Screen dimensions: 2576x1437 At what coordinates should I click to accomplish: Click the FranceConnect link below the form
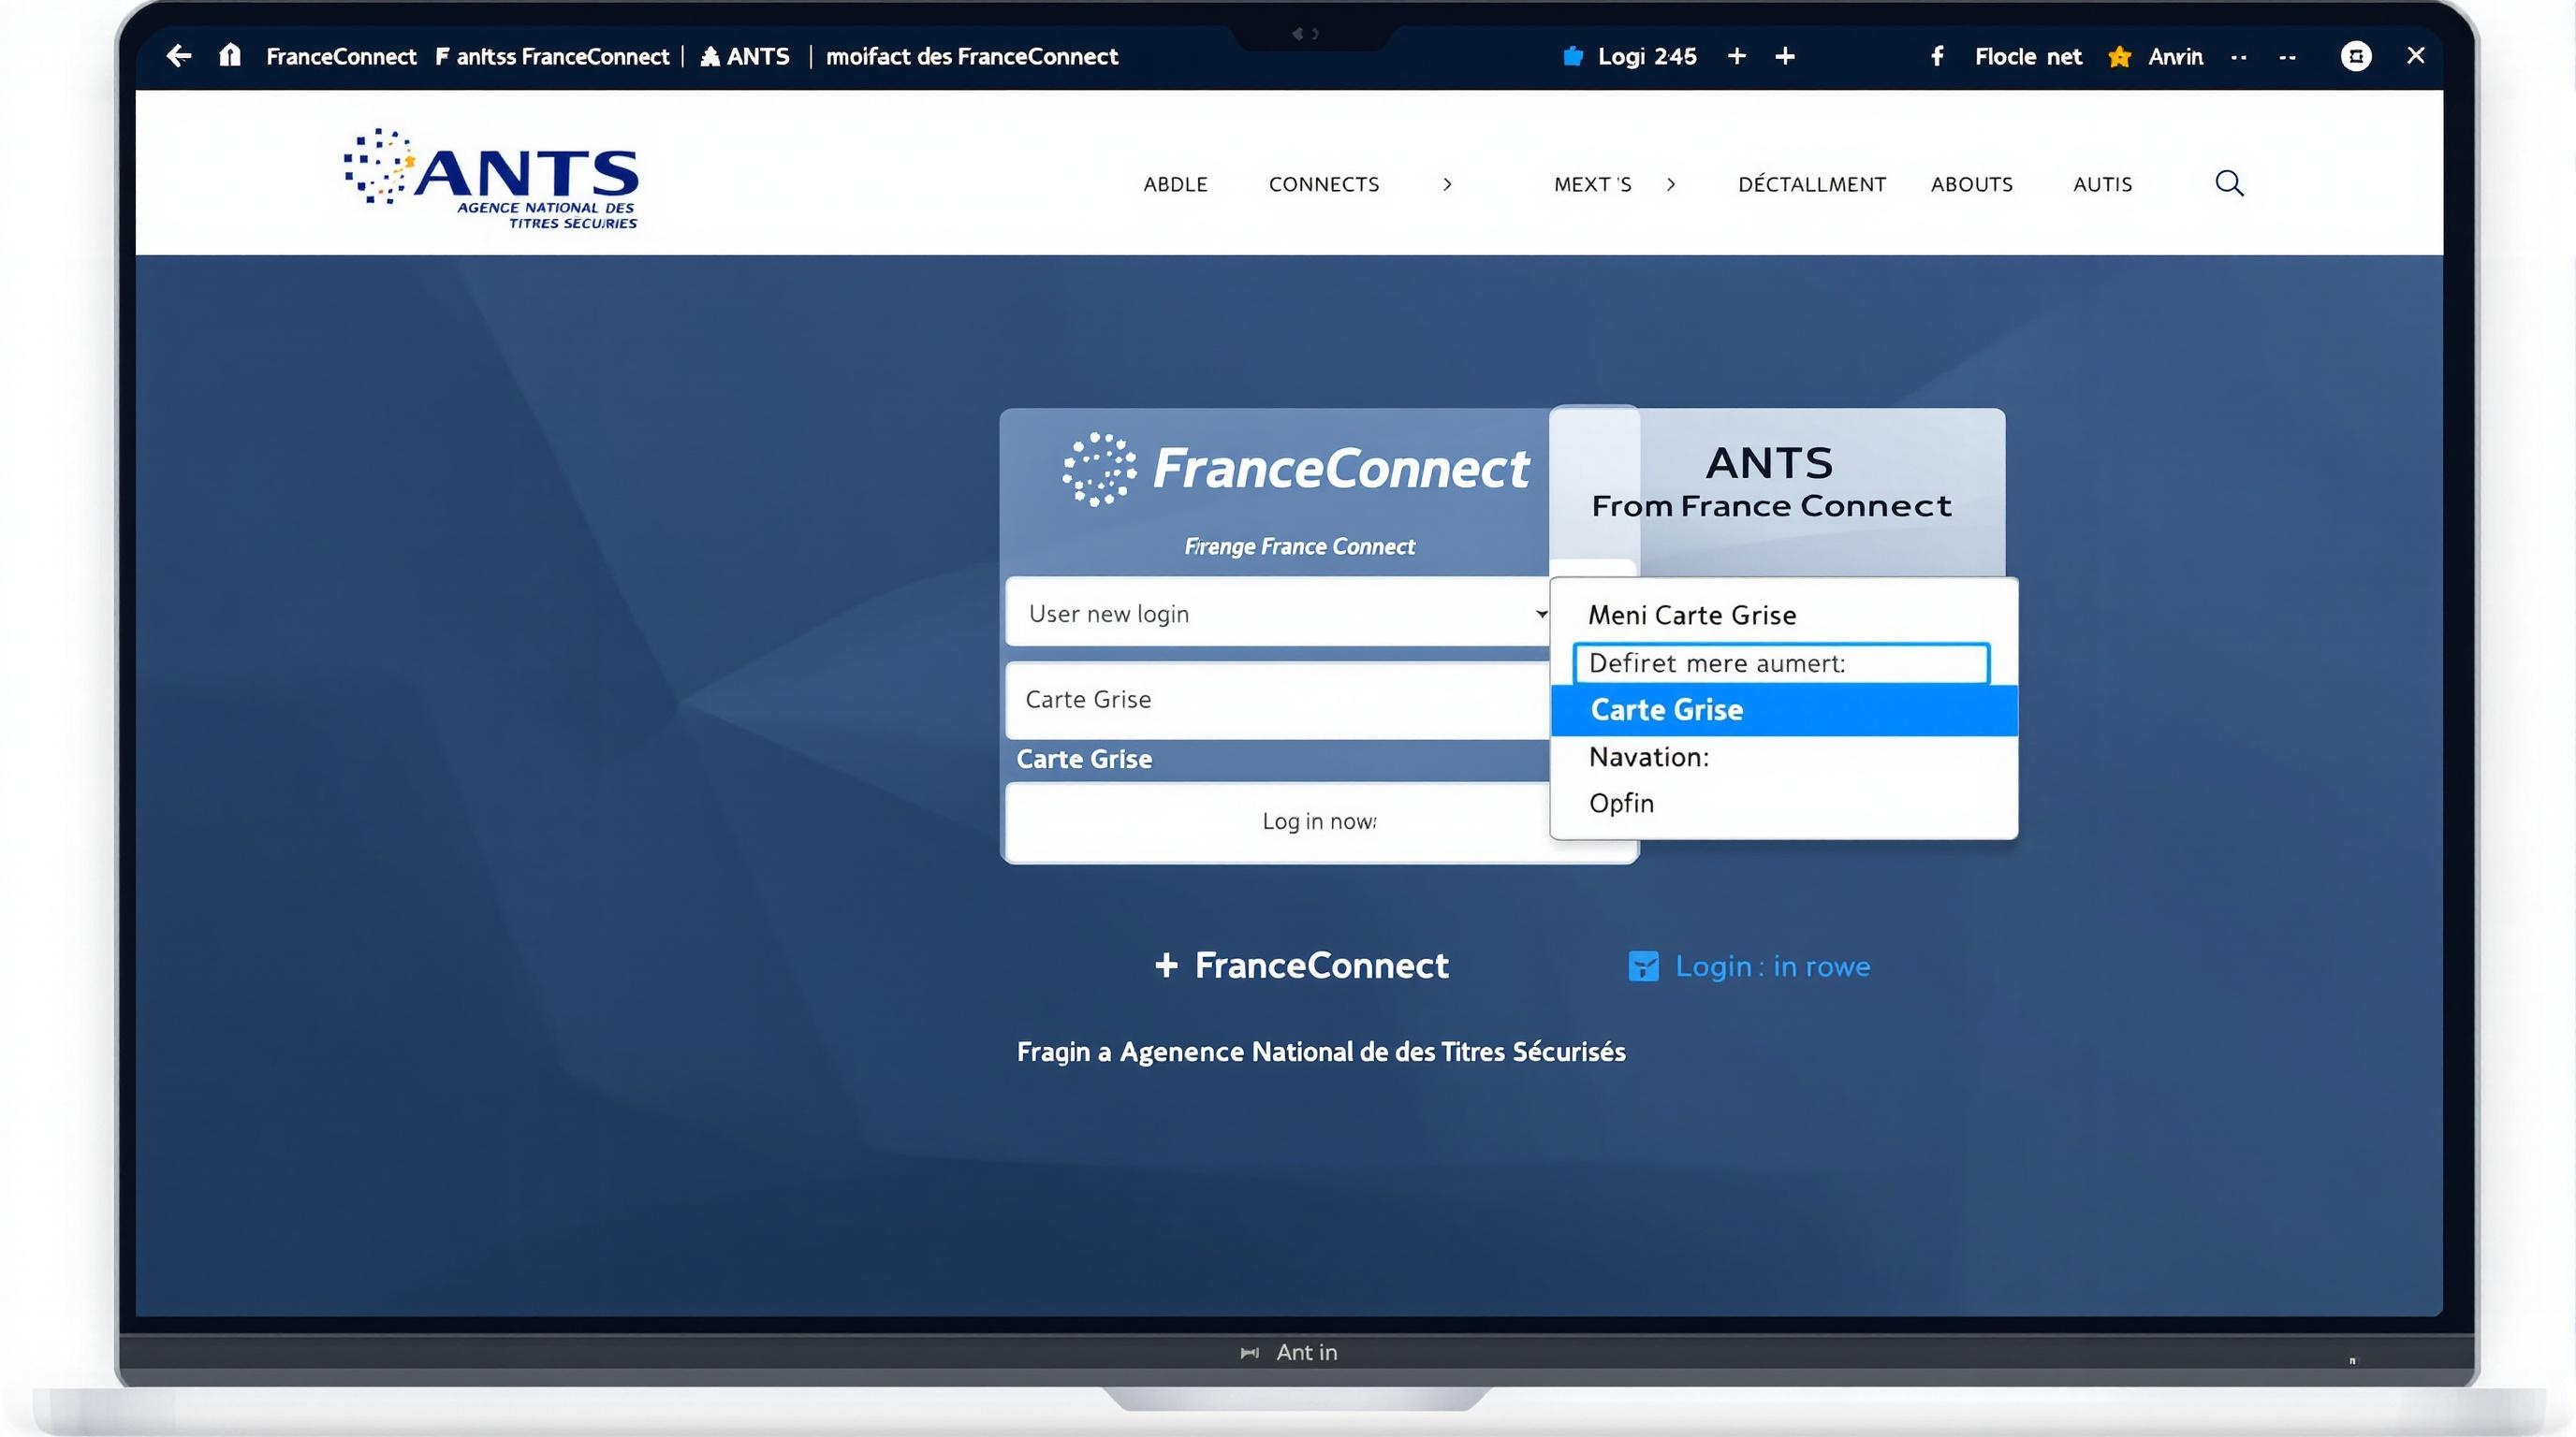click(x=1321, y=965)
